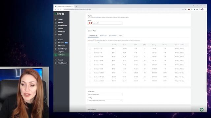This screenshot has width=211, height=118.
Task: Open Images in the sidebar
Action: pyautogui.click(x=60, y=35)
